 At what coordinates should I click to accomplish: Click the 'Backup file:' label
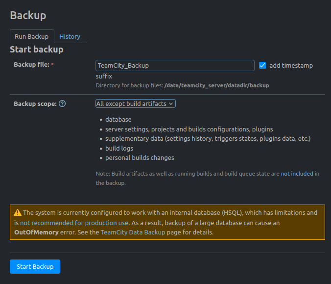[x=31, y=65]
